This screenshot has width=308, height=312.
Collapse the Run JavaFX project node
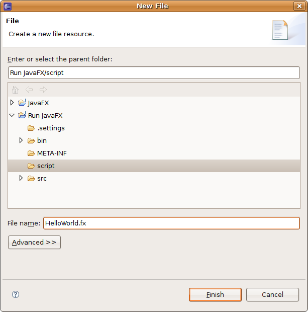click(x=12, y=115)
